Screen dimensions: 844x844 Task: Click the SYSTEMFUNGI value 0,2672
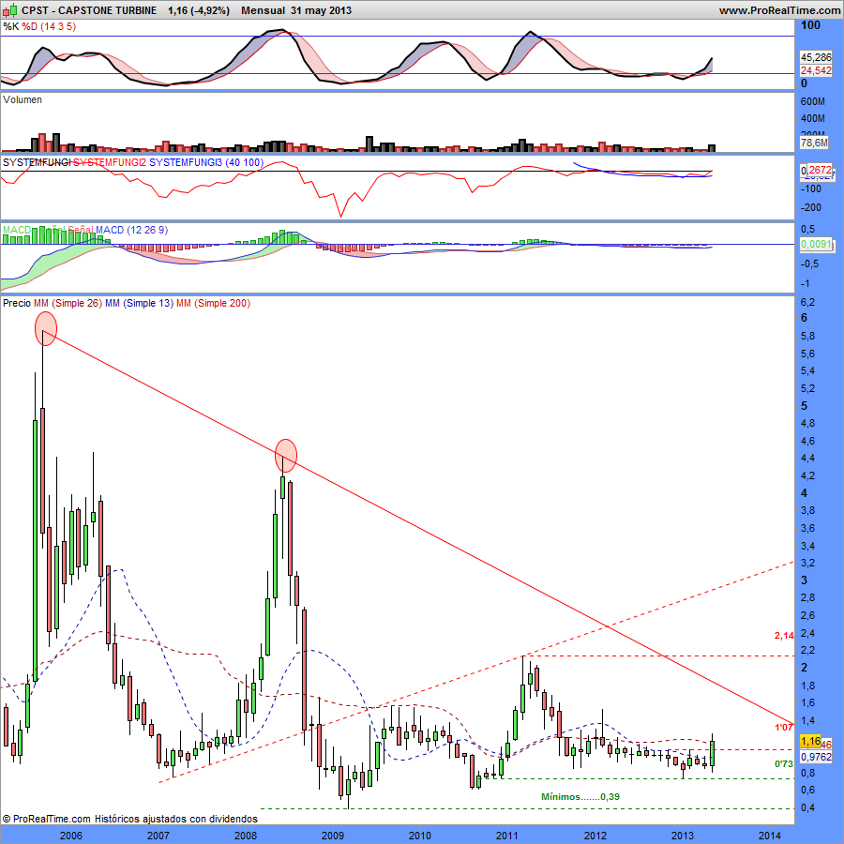tap(817, 170)
